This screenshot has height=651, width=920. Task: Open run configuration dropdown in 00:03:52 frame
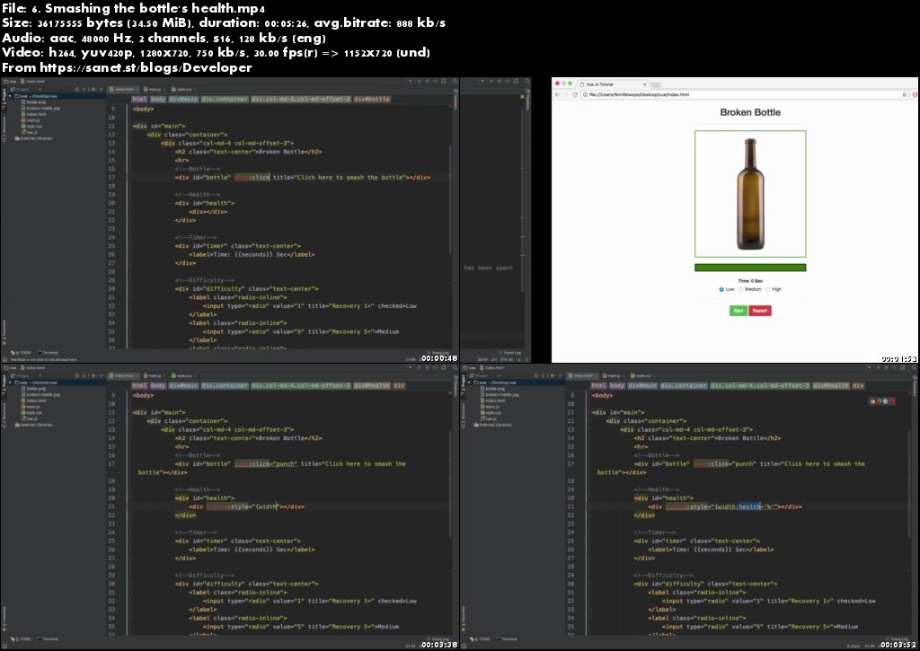[871, 368]
